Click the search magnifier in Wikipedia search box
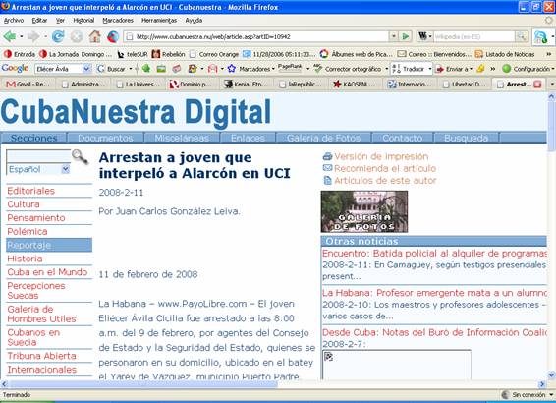Screen dimensions: 556x403 522,36
